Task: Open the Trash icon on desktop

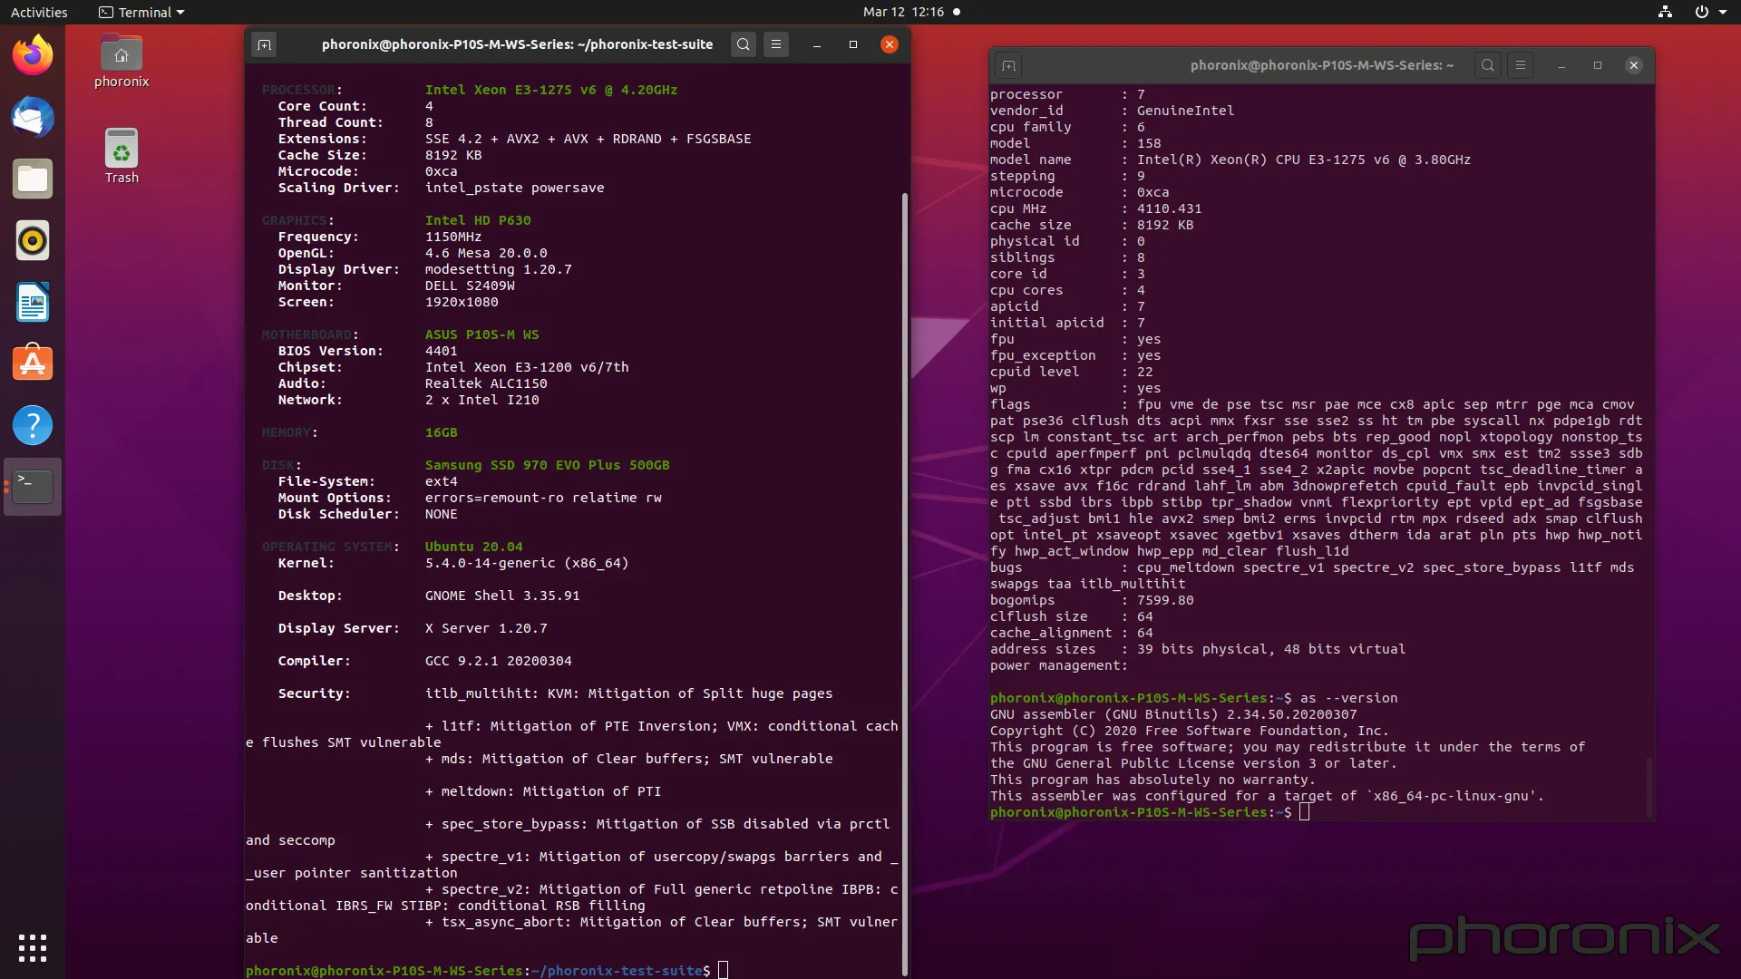Action: click(122, 156)
